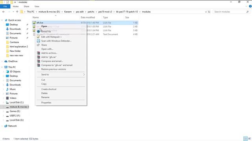Choose Rename in context menu
Image resolution: width=252 pixels, height=141 pixels.
(45, 97)
